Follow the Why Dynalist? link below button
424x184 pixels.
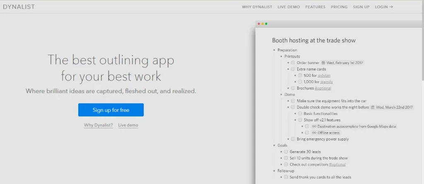click(x=99, y=125)
